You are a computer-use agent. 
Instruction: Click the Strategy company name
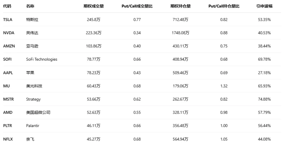33,99
